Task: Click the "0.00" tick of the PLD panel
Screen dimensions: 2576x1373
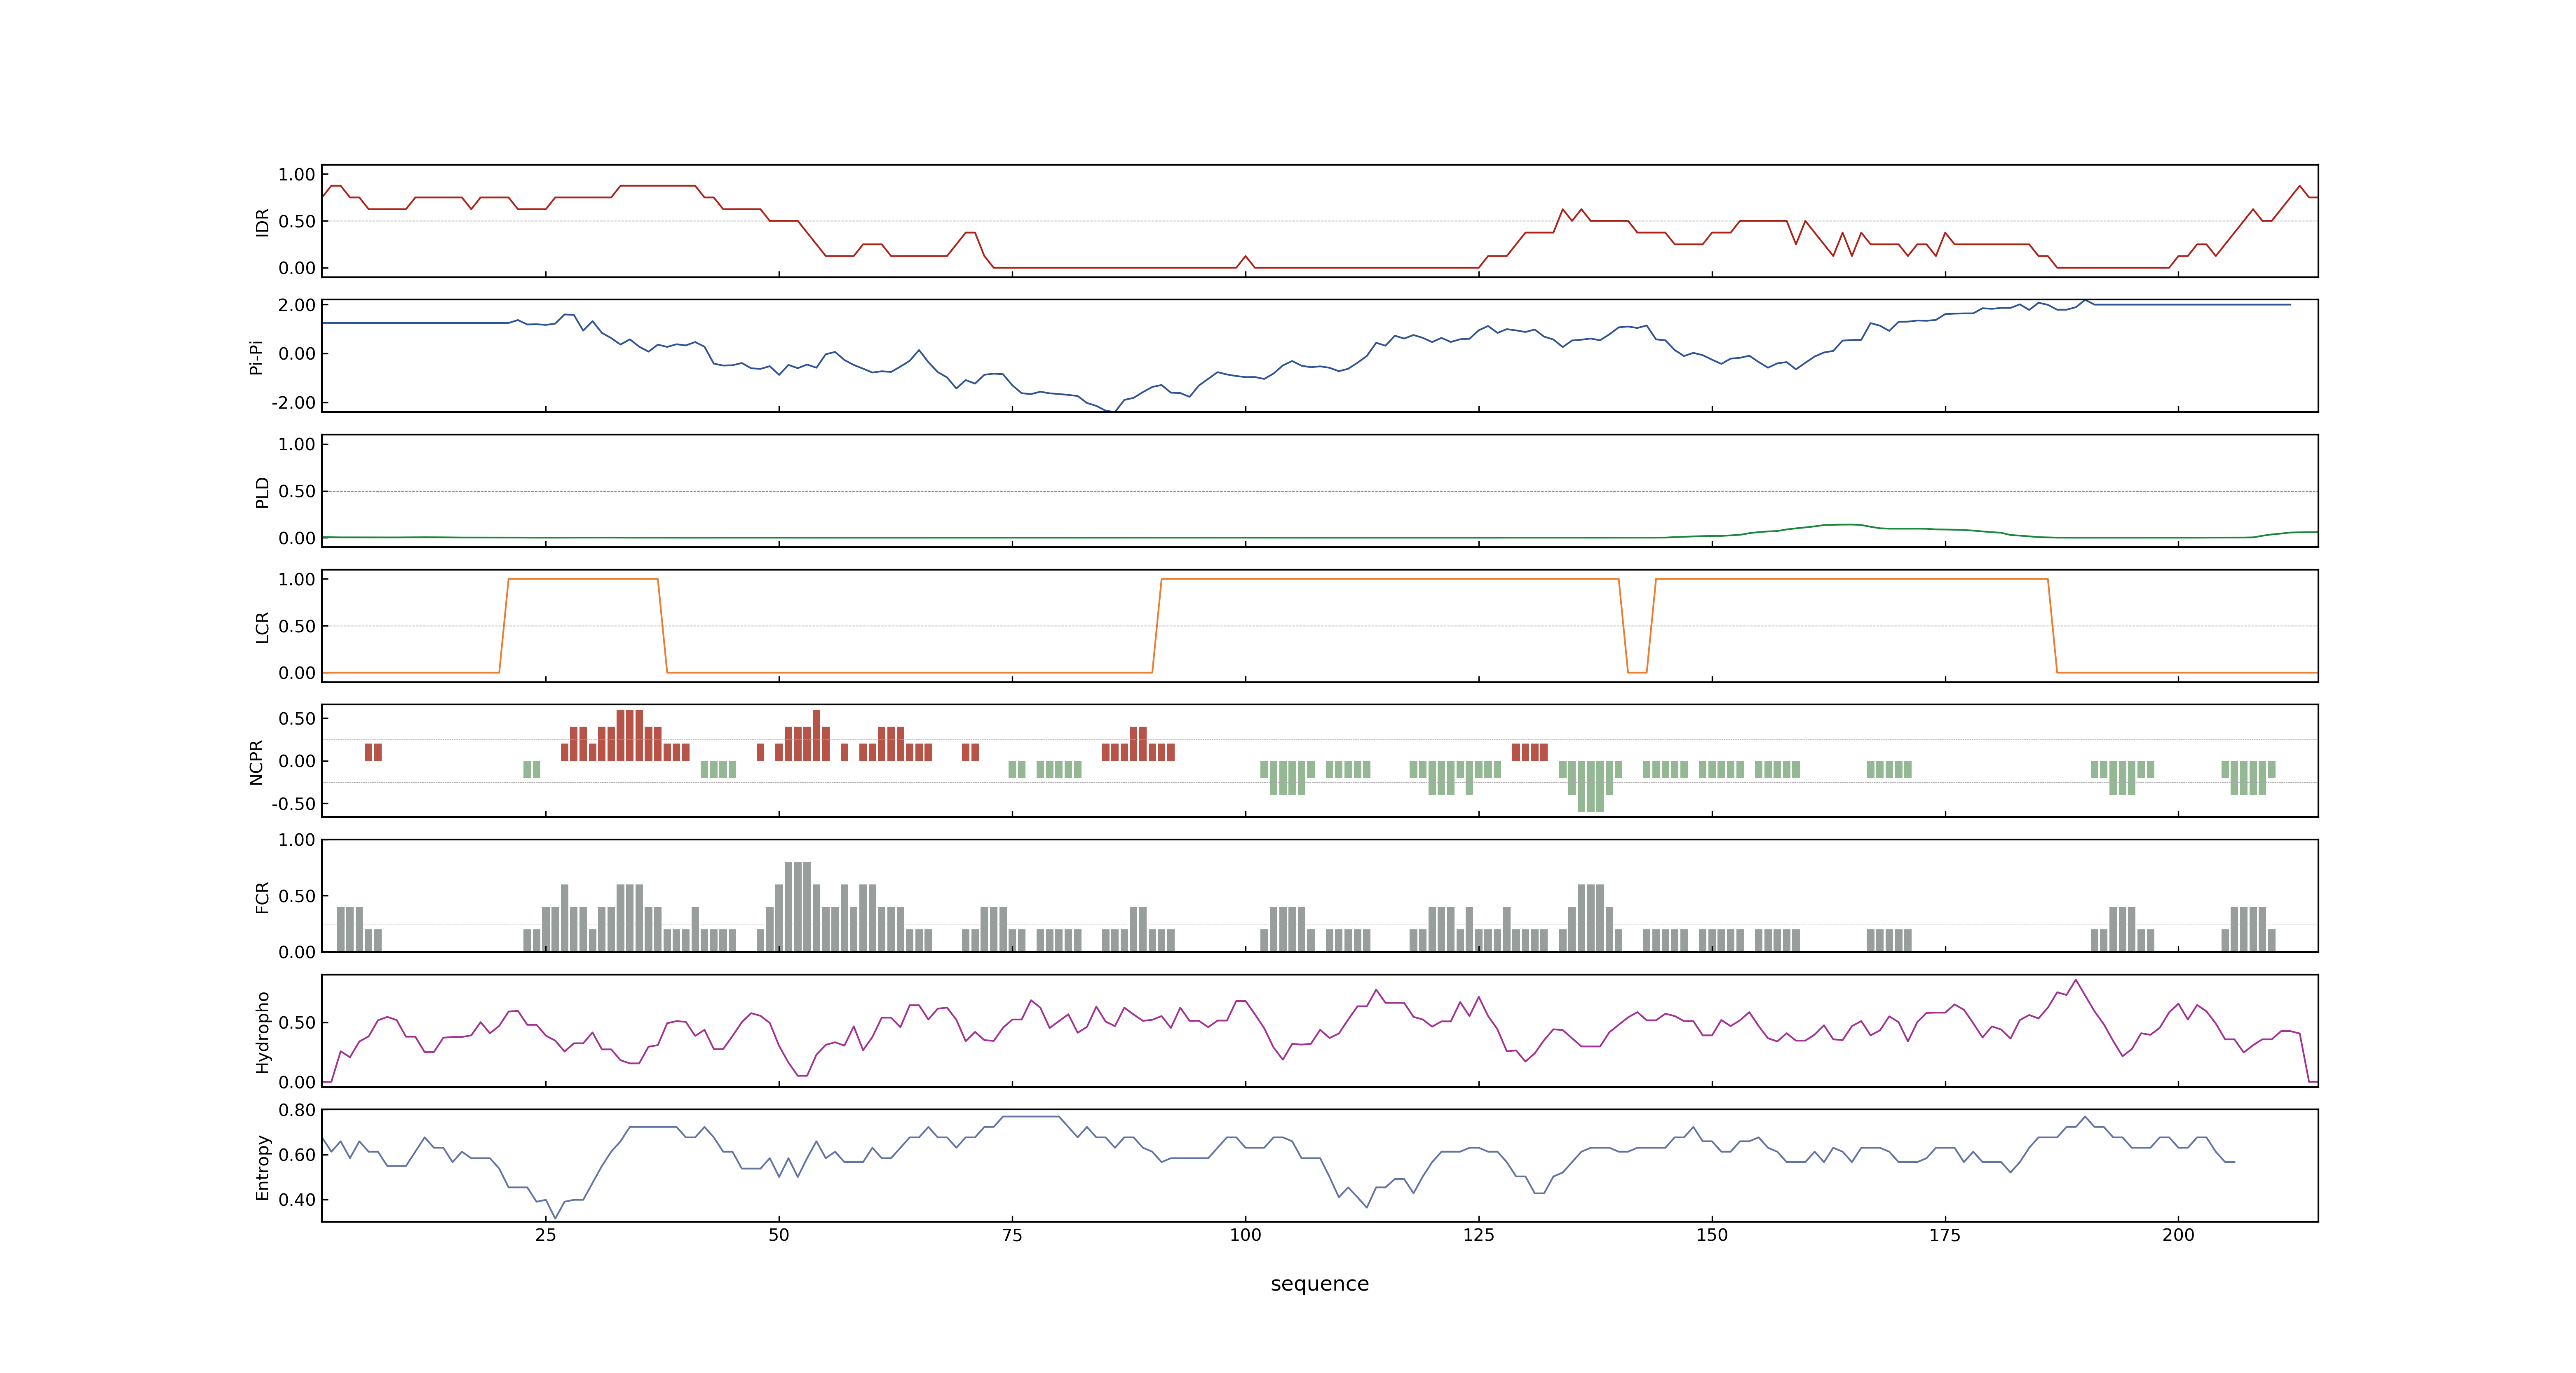Action: 297,538
